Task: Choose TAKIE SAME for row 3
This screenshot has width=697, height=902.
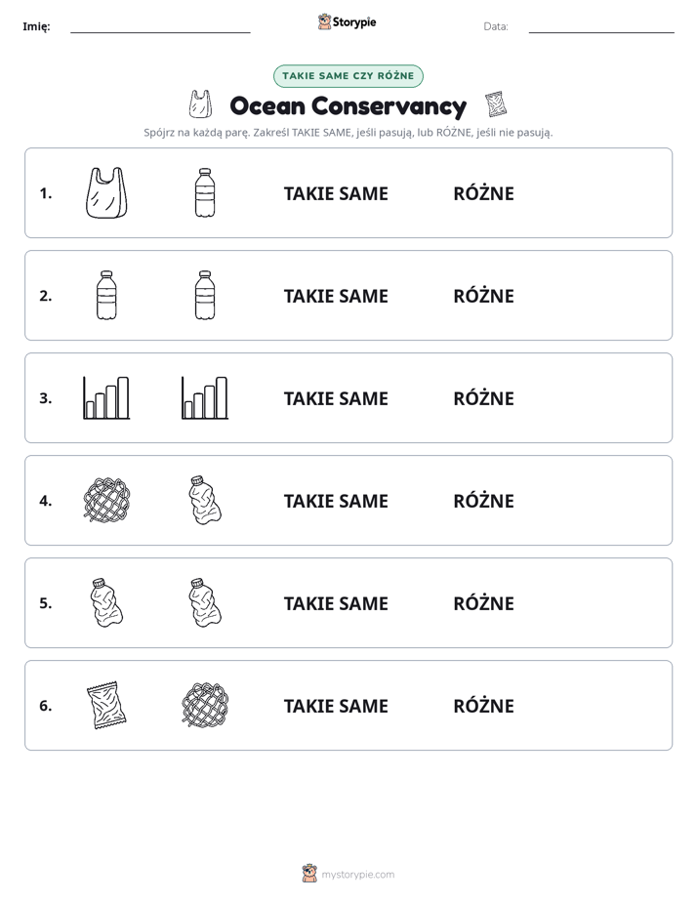Action: (x=336, y=398)
